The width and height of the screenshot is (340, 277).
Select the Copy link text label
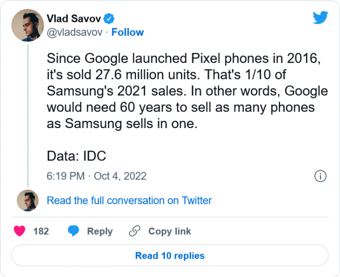170,231
